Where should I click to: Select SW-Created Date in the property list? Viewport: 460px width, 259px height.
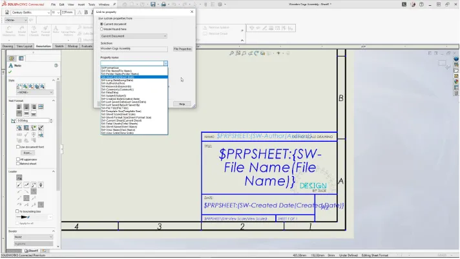coord(134,99)
